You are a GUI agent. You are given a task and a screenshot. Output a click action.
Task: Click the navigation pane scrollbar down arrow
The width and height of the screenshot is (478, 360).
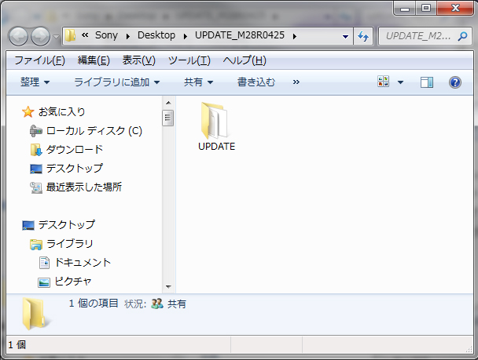[x=167, y=288]
